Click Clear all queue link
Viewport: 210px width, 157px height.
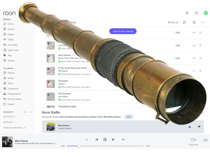(x=173, y=23)
